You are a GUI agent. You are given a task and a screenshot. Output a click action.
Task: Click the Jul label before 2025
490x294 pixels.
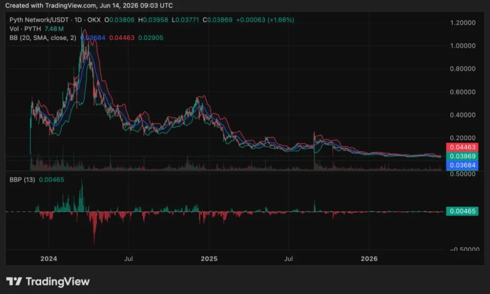128,259
